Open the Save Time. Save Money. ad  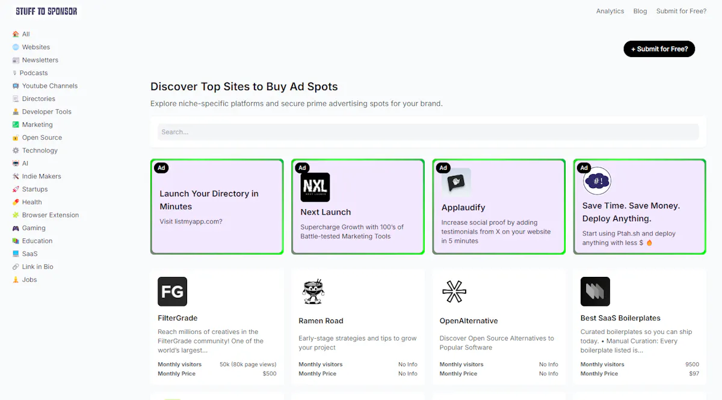(x=631, y=212)
